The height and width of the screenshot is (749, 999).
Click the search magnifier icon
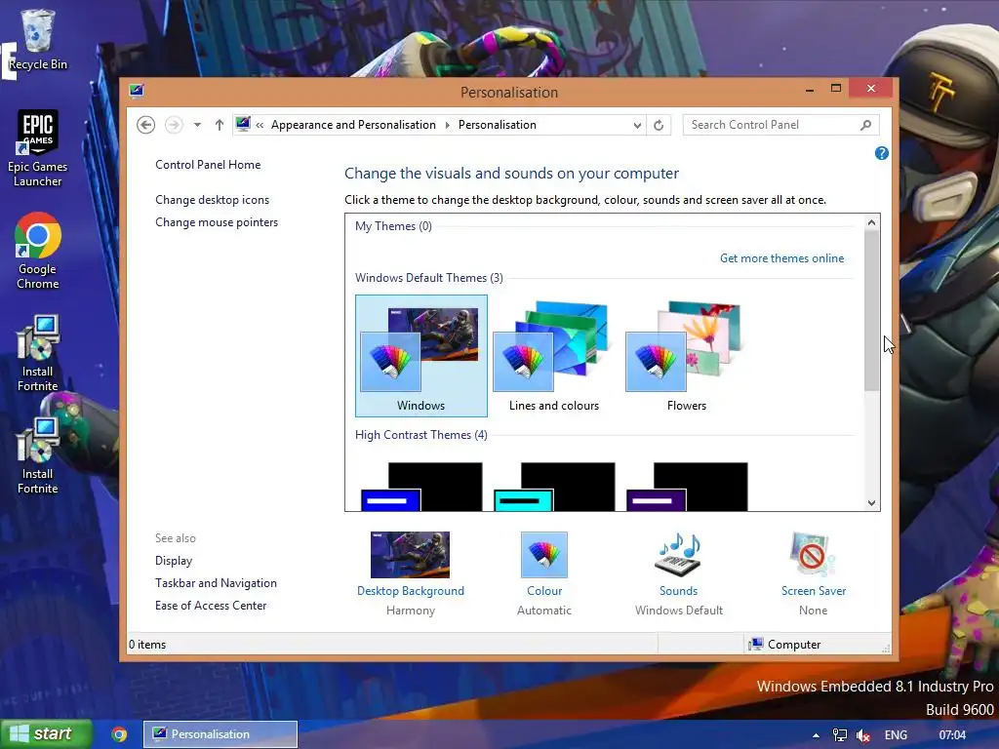click(866, 125)
